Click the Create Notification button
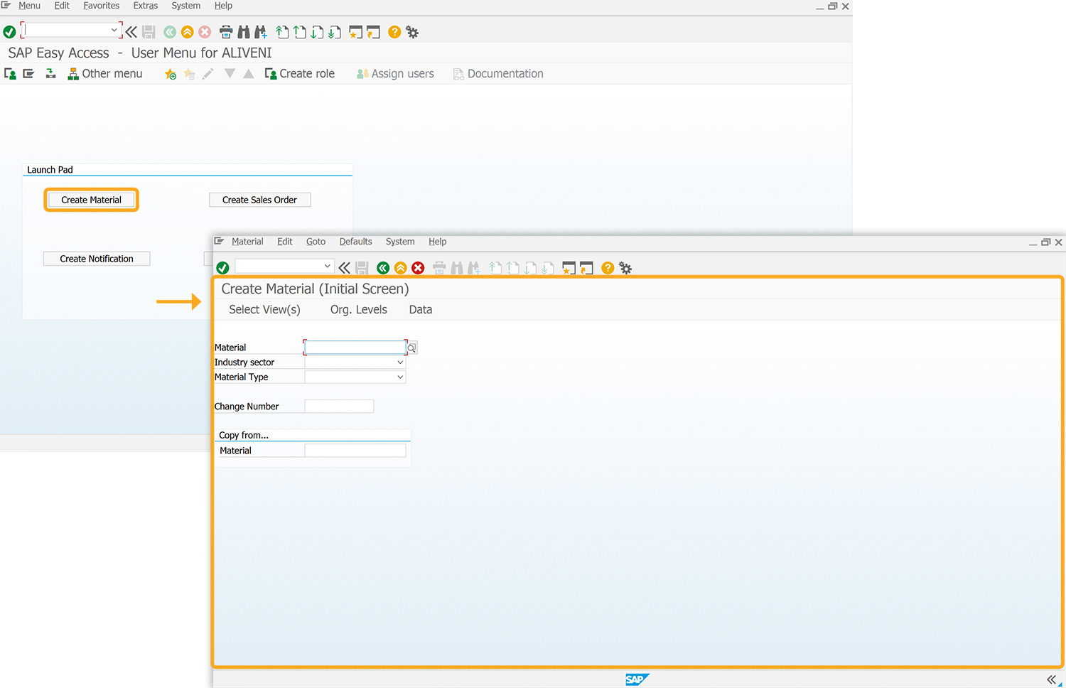 point(97,259)
